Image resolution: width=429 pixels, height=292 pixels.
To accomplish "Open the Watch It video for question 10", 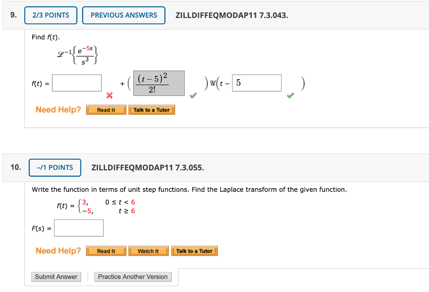I will (x=148, y=251).
